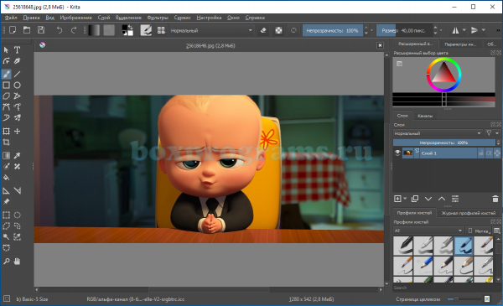Screen dimensions: 503x306
Task: Click the Метка tag button
Action: click(479, 231)
